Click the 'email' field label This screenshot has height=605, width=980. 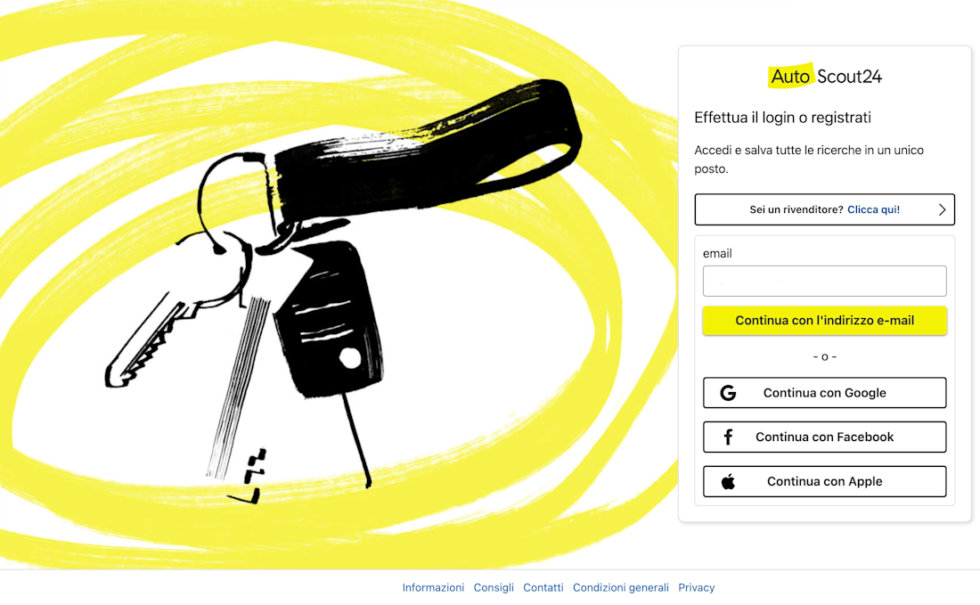[717, 253]
